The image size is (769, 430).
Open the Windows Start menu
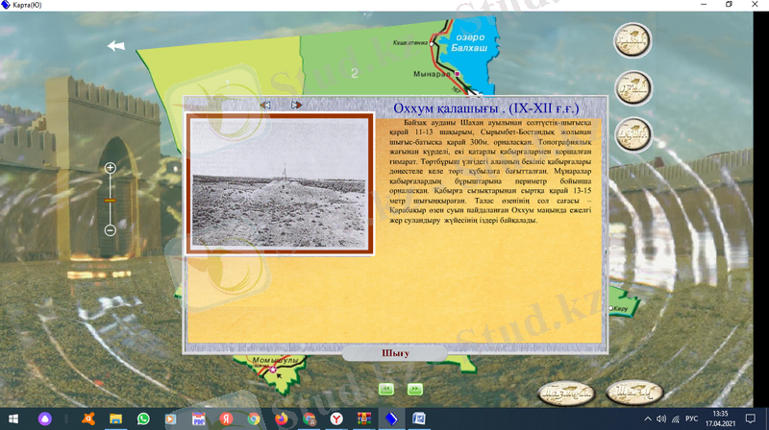pyautogui.click(x=13, y=418)
